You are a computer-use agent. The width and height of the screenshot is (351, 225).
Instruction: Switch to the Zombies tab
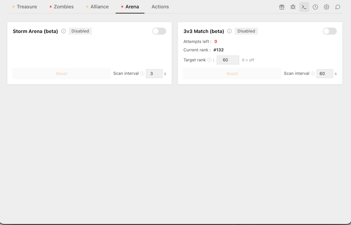click(x=62, y=7)
